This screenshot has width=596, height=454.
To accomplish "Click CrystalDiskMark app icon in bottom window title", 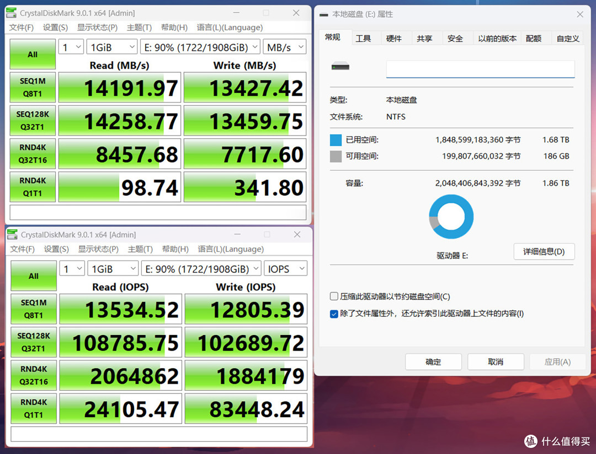I will [x=12, y=235].
